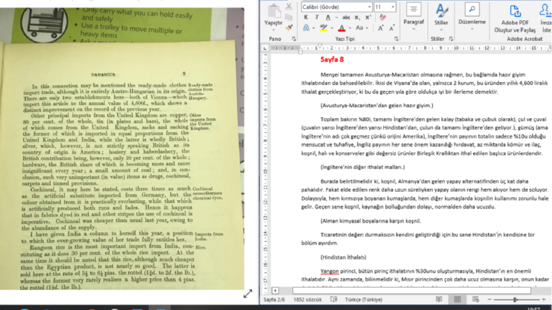The height and width of the screenshot is (310, 552).
Task: Click the DAMASCUS page header in the photo
Action: (103, 74)
